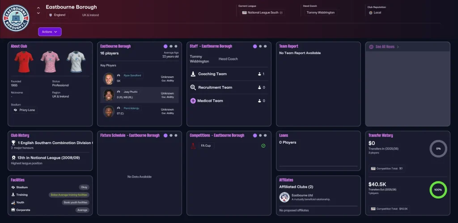
Task: Click the Coaching Team cone icon
Action: (x=193, y=74)
